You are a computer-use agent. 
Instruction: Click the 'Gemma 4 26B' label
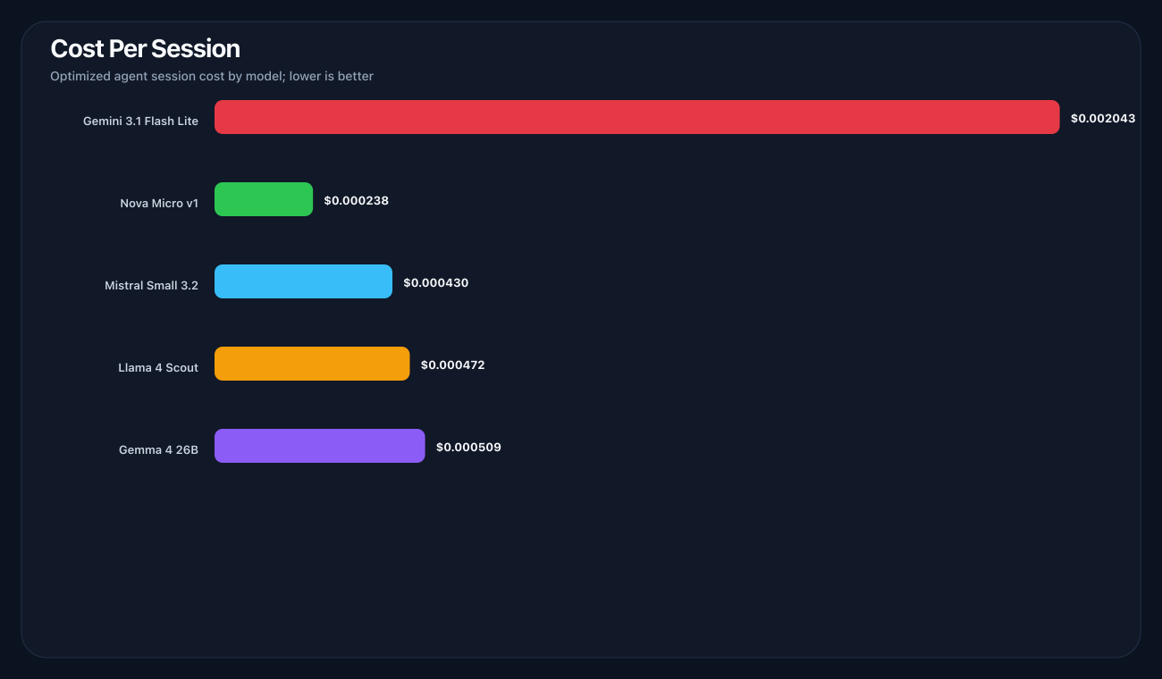(158, 449)
